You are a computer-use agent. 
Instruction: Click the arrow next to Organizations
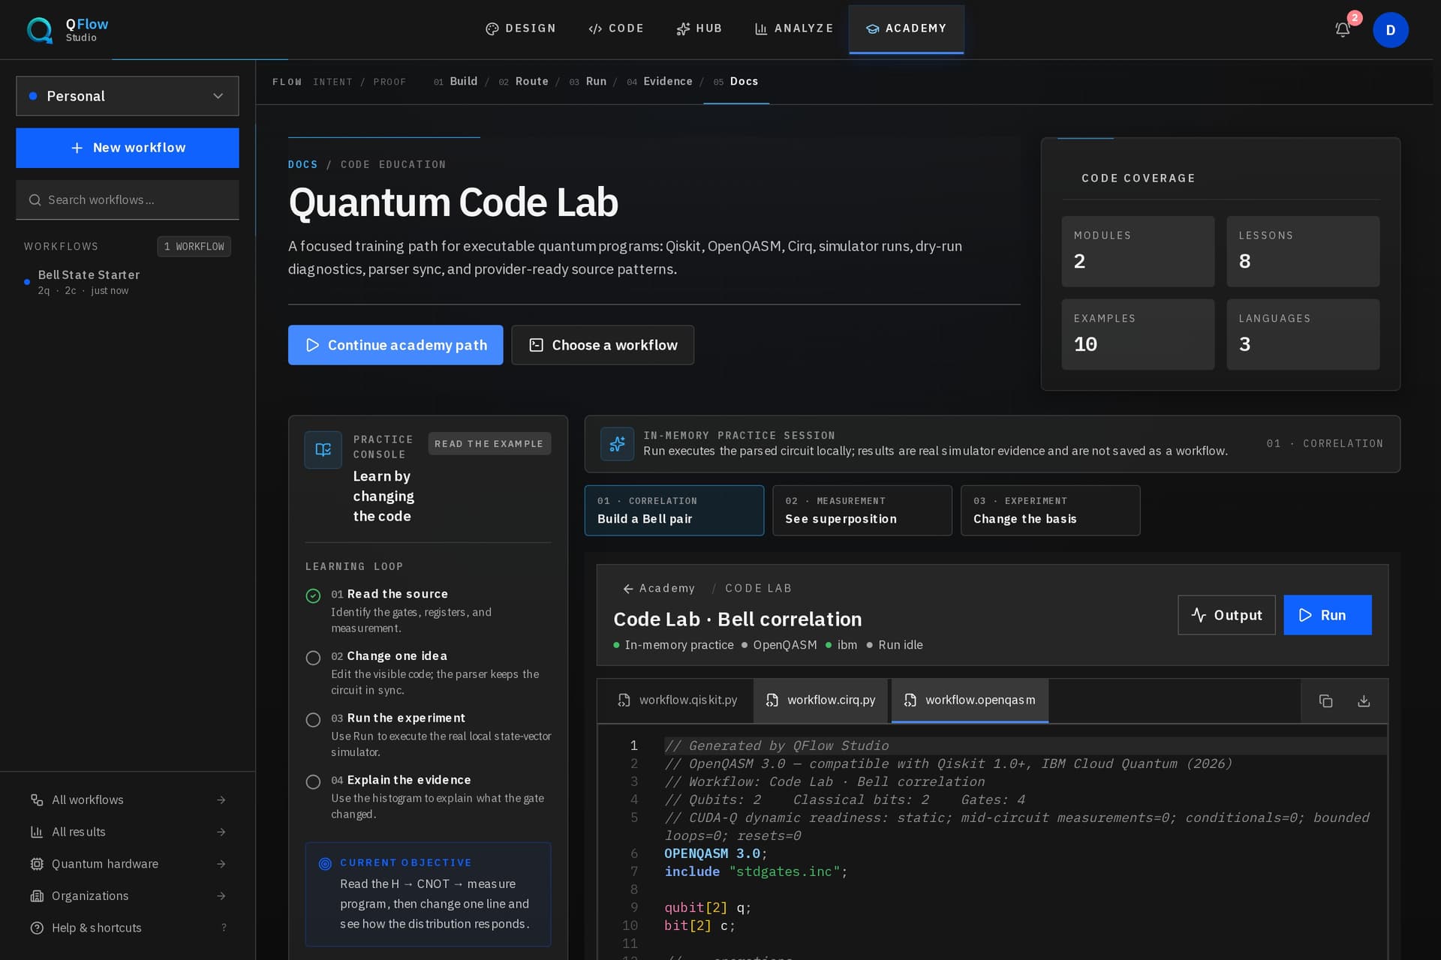click(221, 895)
